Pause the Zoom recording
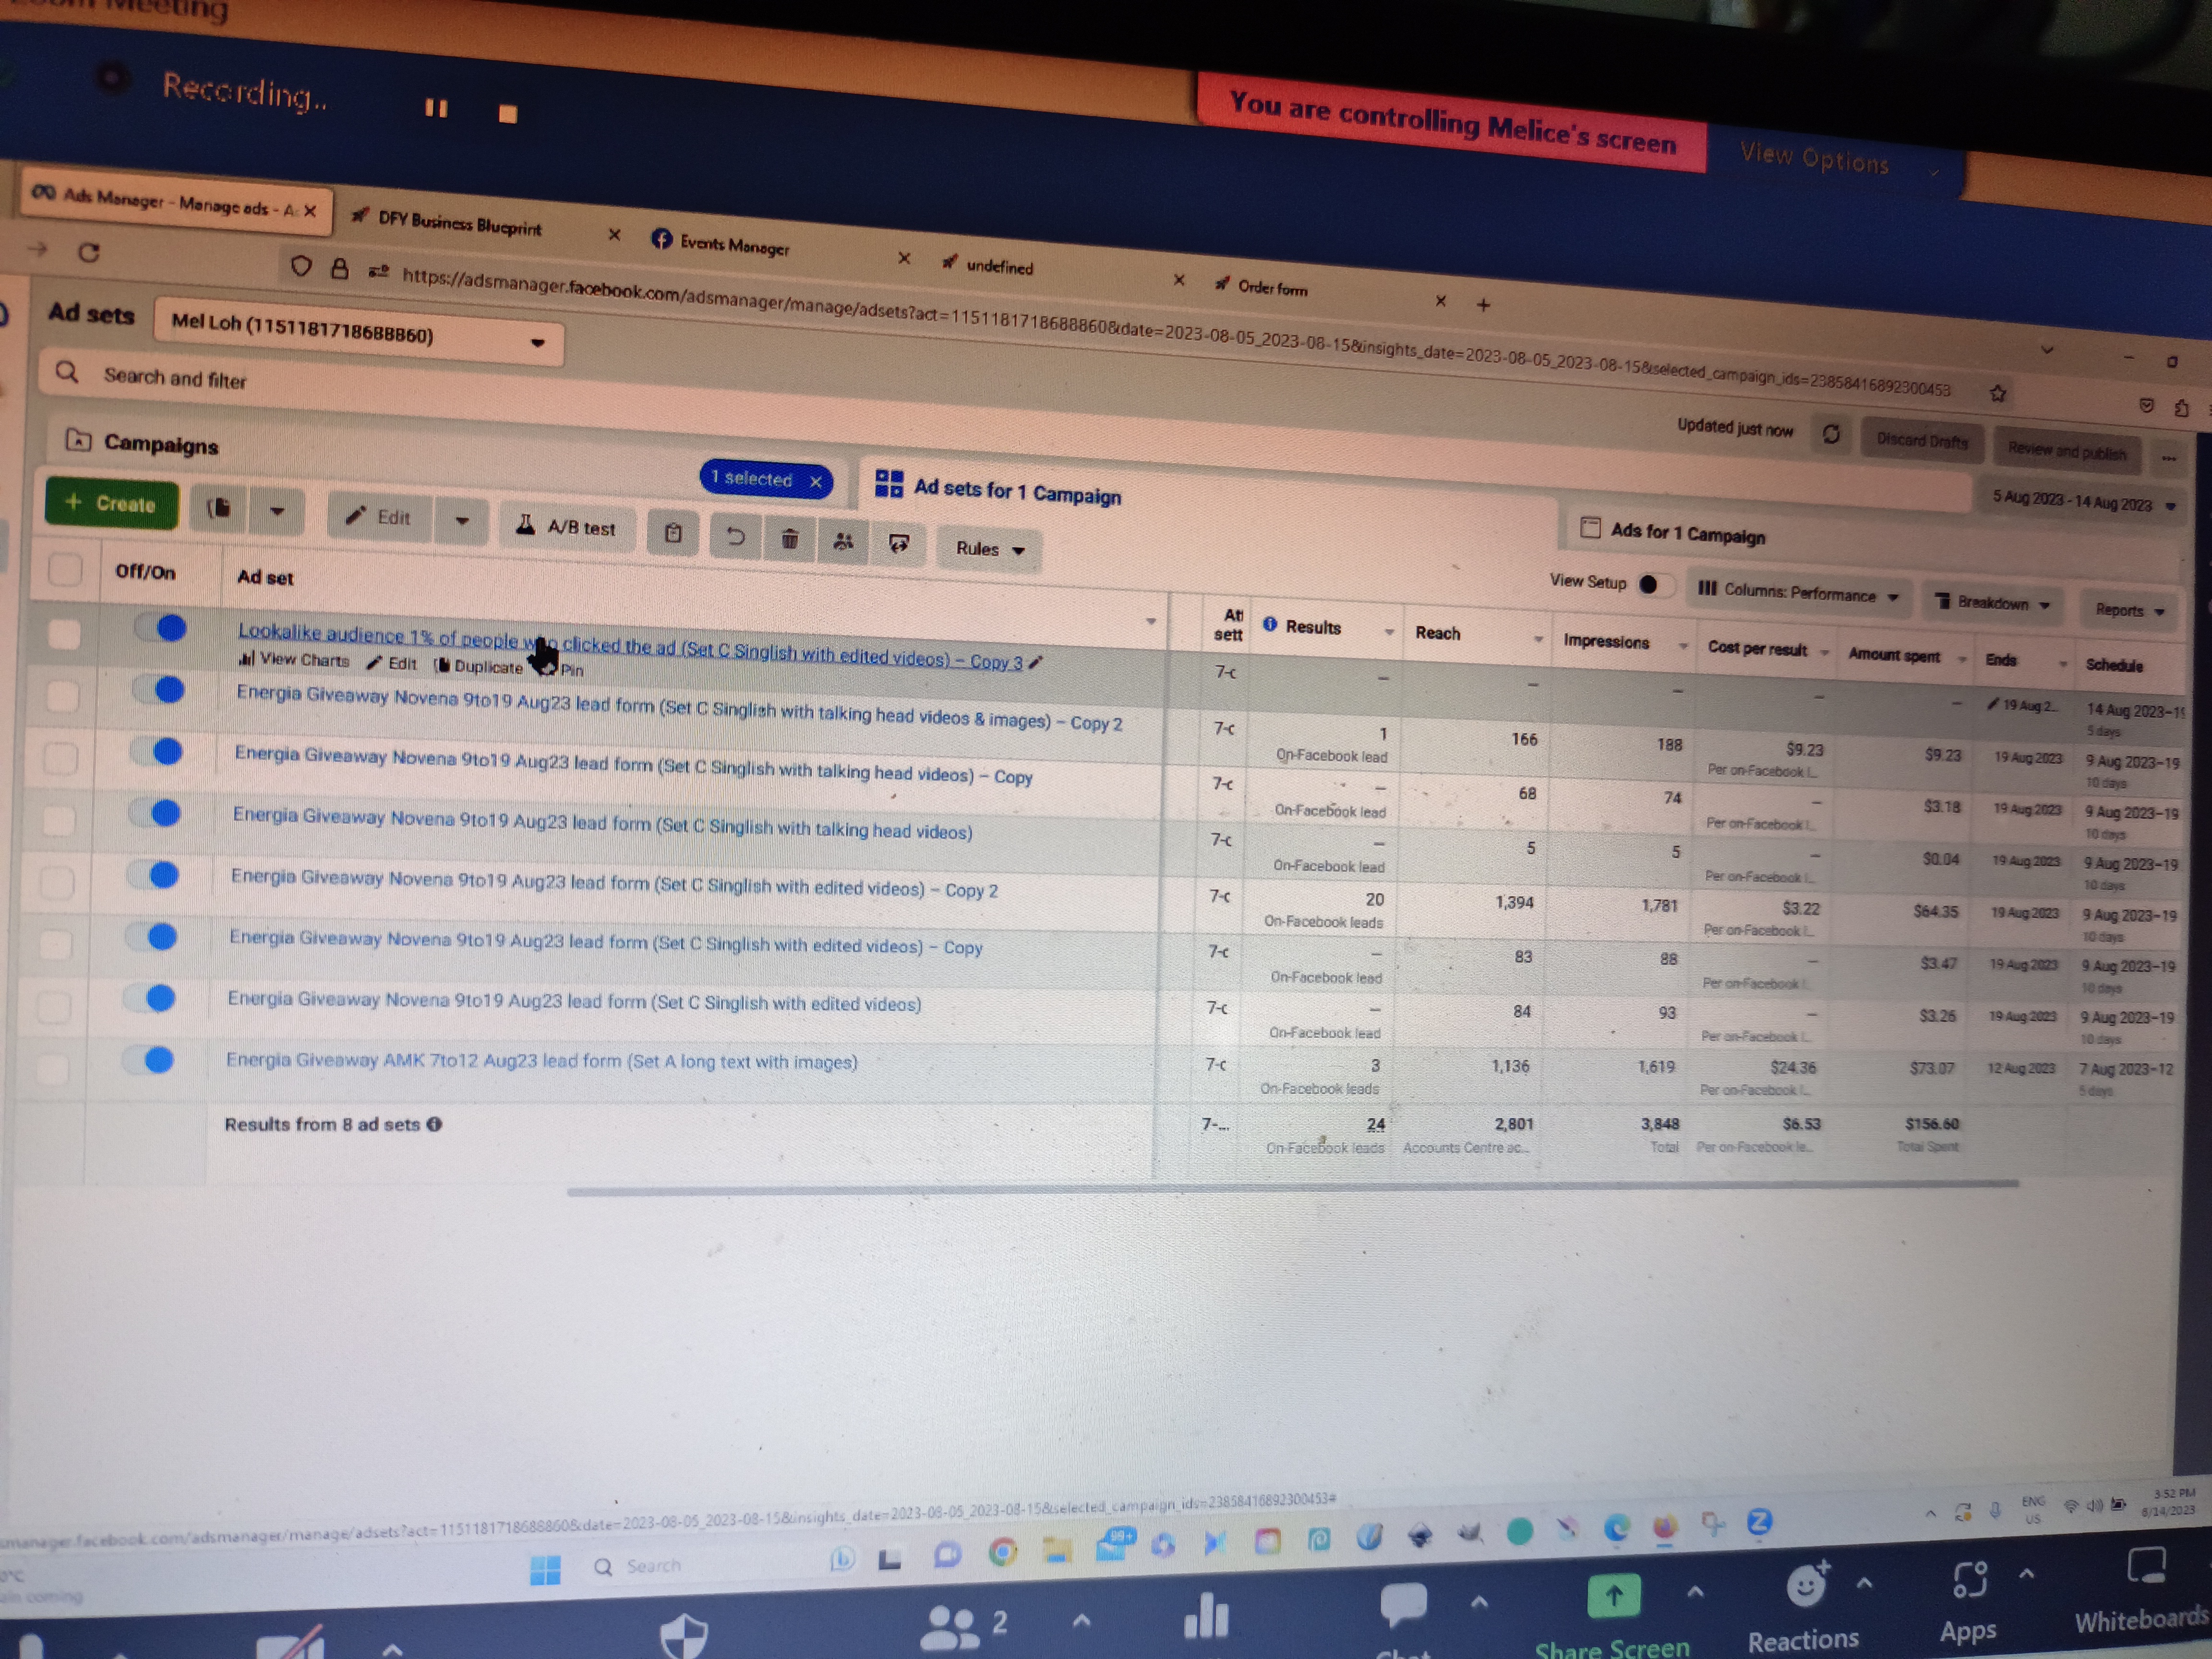The image size is (2212, 1659). click(436, 108)
